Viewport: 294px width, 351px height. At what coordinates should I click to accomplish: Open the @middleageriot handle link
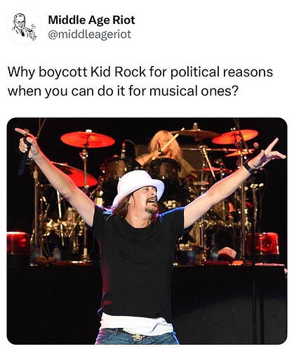[x=89, y=34]
